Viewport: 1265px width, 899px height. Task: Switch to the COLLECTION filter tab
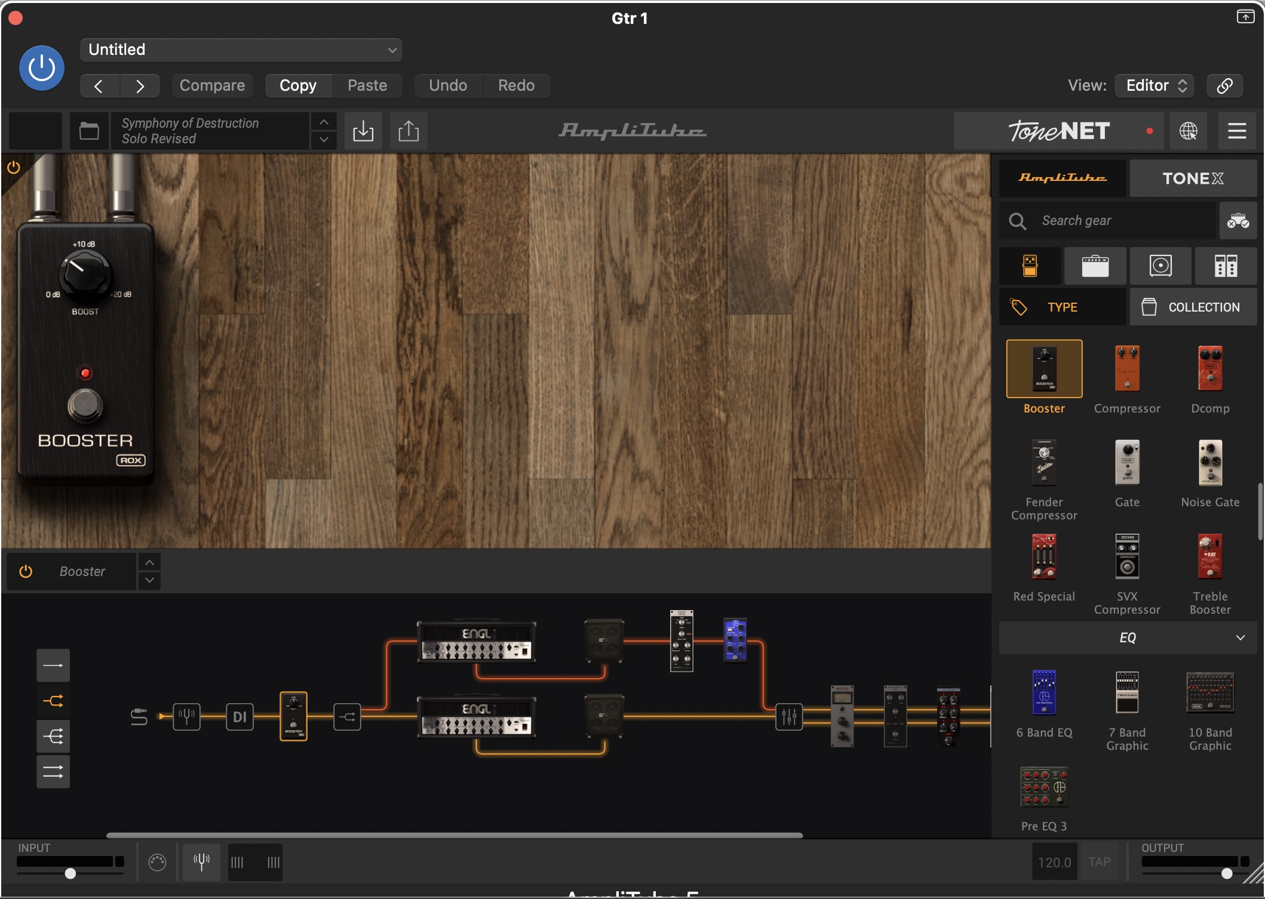tap(1192, 307)
